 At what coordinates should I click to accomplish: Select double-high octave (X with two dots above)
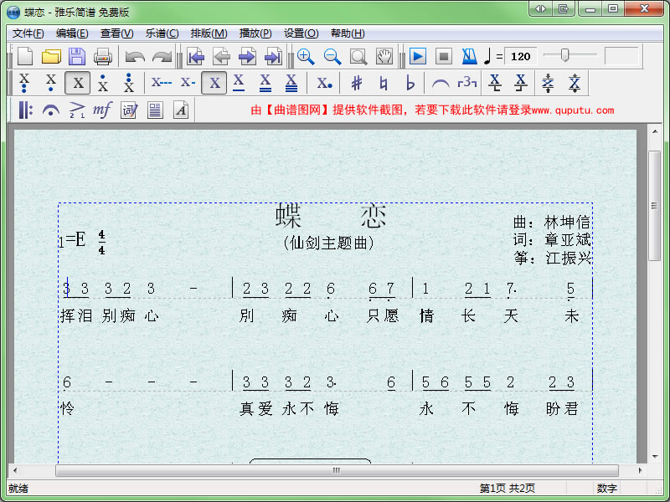129,83
